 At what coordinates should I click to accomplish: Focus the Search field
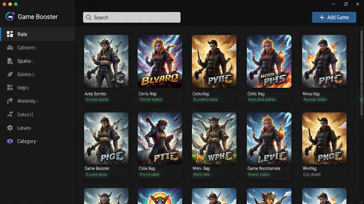pos(132,17)
